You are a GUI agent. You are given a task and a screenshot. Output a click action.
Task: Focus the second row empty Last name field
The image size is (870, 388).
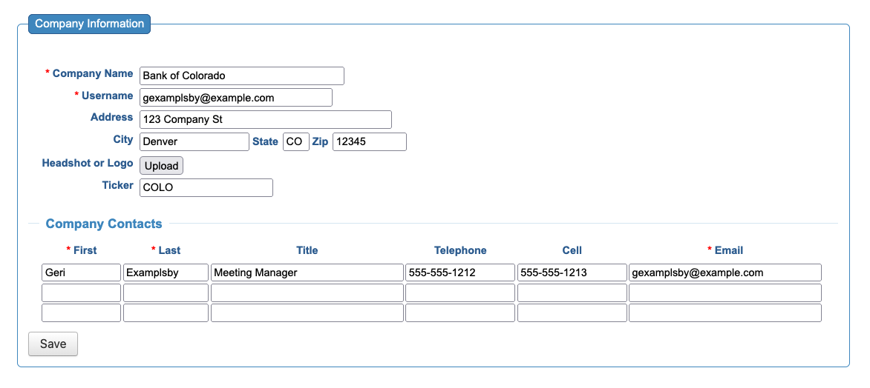tap(166, 292)
